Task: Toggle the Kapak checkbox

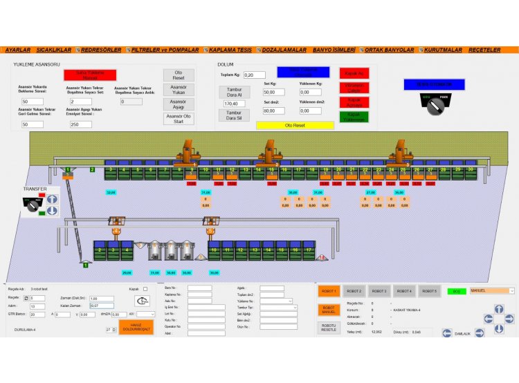Action: click(x=145, y=289)
